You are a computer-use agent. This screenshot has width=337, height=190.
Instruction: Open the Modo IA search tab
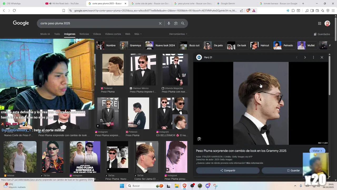click(45, 34)
